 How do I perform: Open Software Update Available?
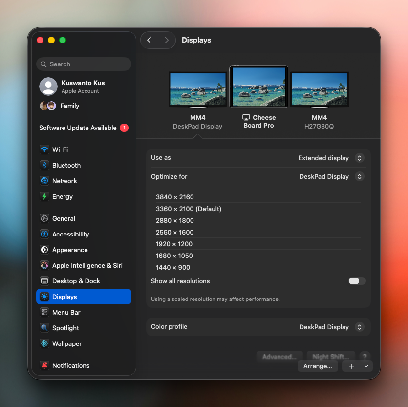84,128
